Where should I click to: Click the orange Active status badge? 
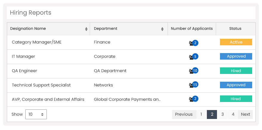pos(236,42)
